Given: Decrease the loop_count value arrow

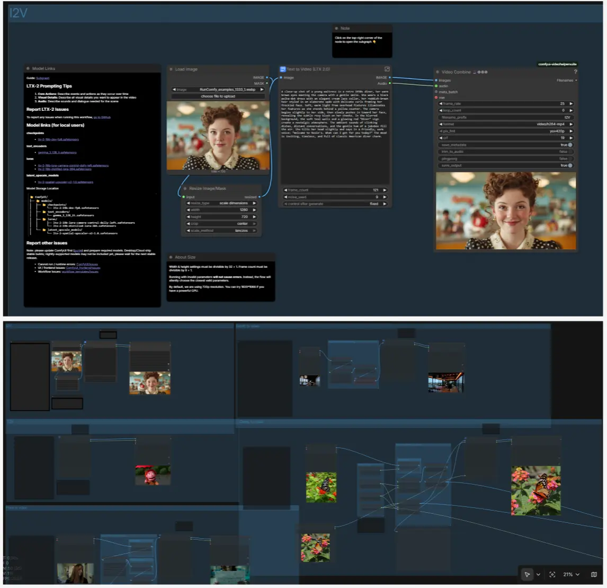Looking at the screenshot, I should [441, 110].
